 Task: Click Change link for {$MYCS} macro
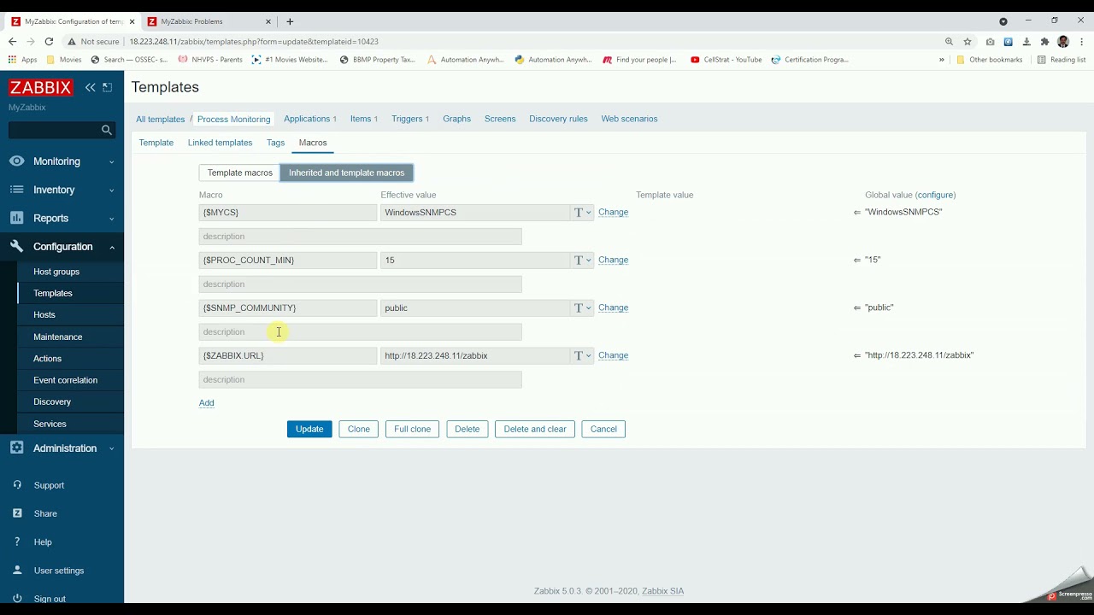pos(613,212)
